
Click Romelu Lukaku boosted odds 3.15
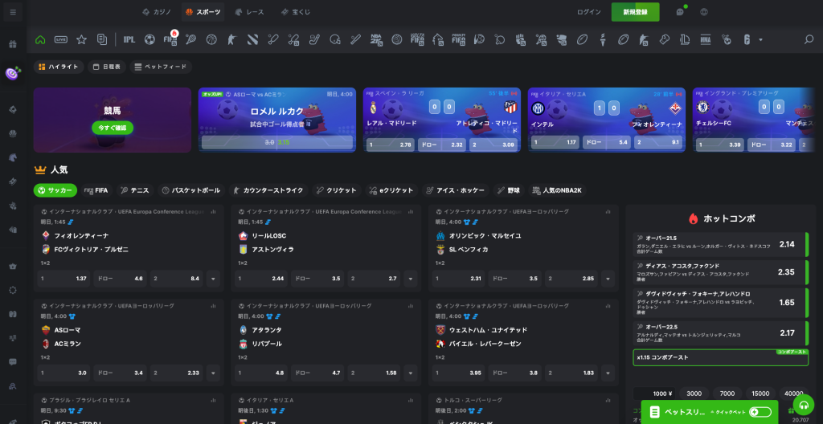[x=277, y=142]
